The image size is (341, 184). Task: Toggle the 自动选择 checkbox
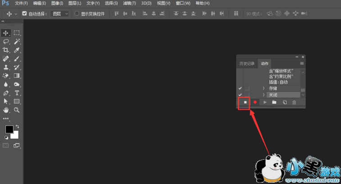click(25, 13)
